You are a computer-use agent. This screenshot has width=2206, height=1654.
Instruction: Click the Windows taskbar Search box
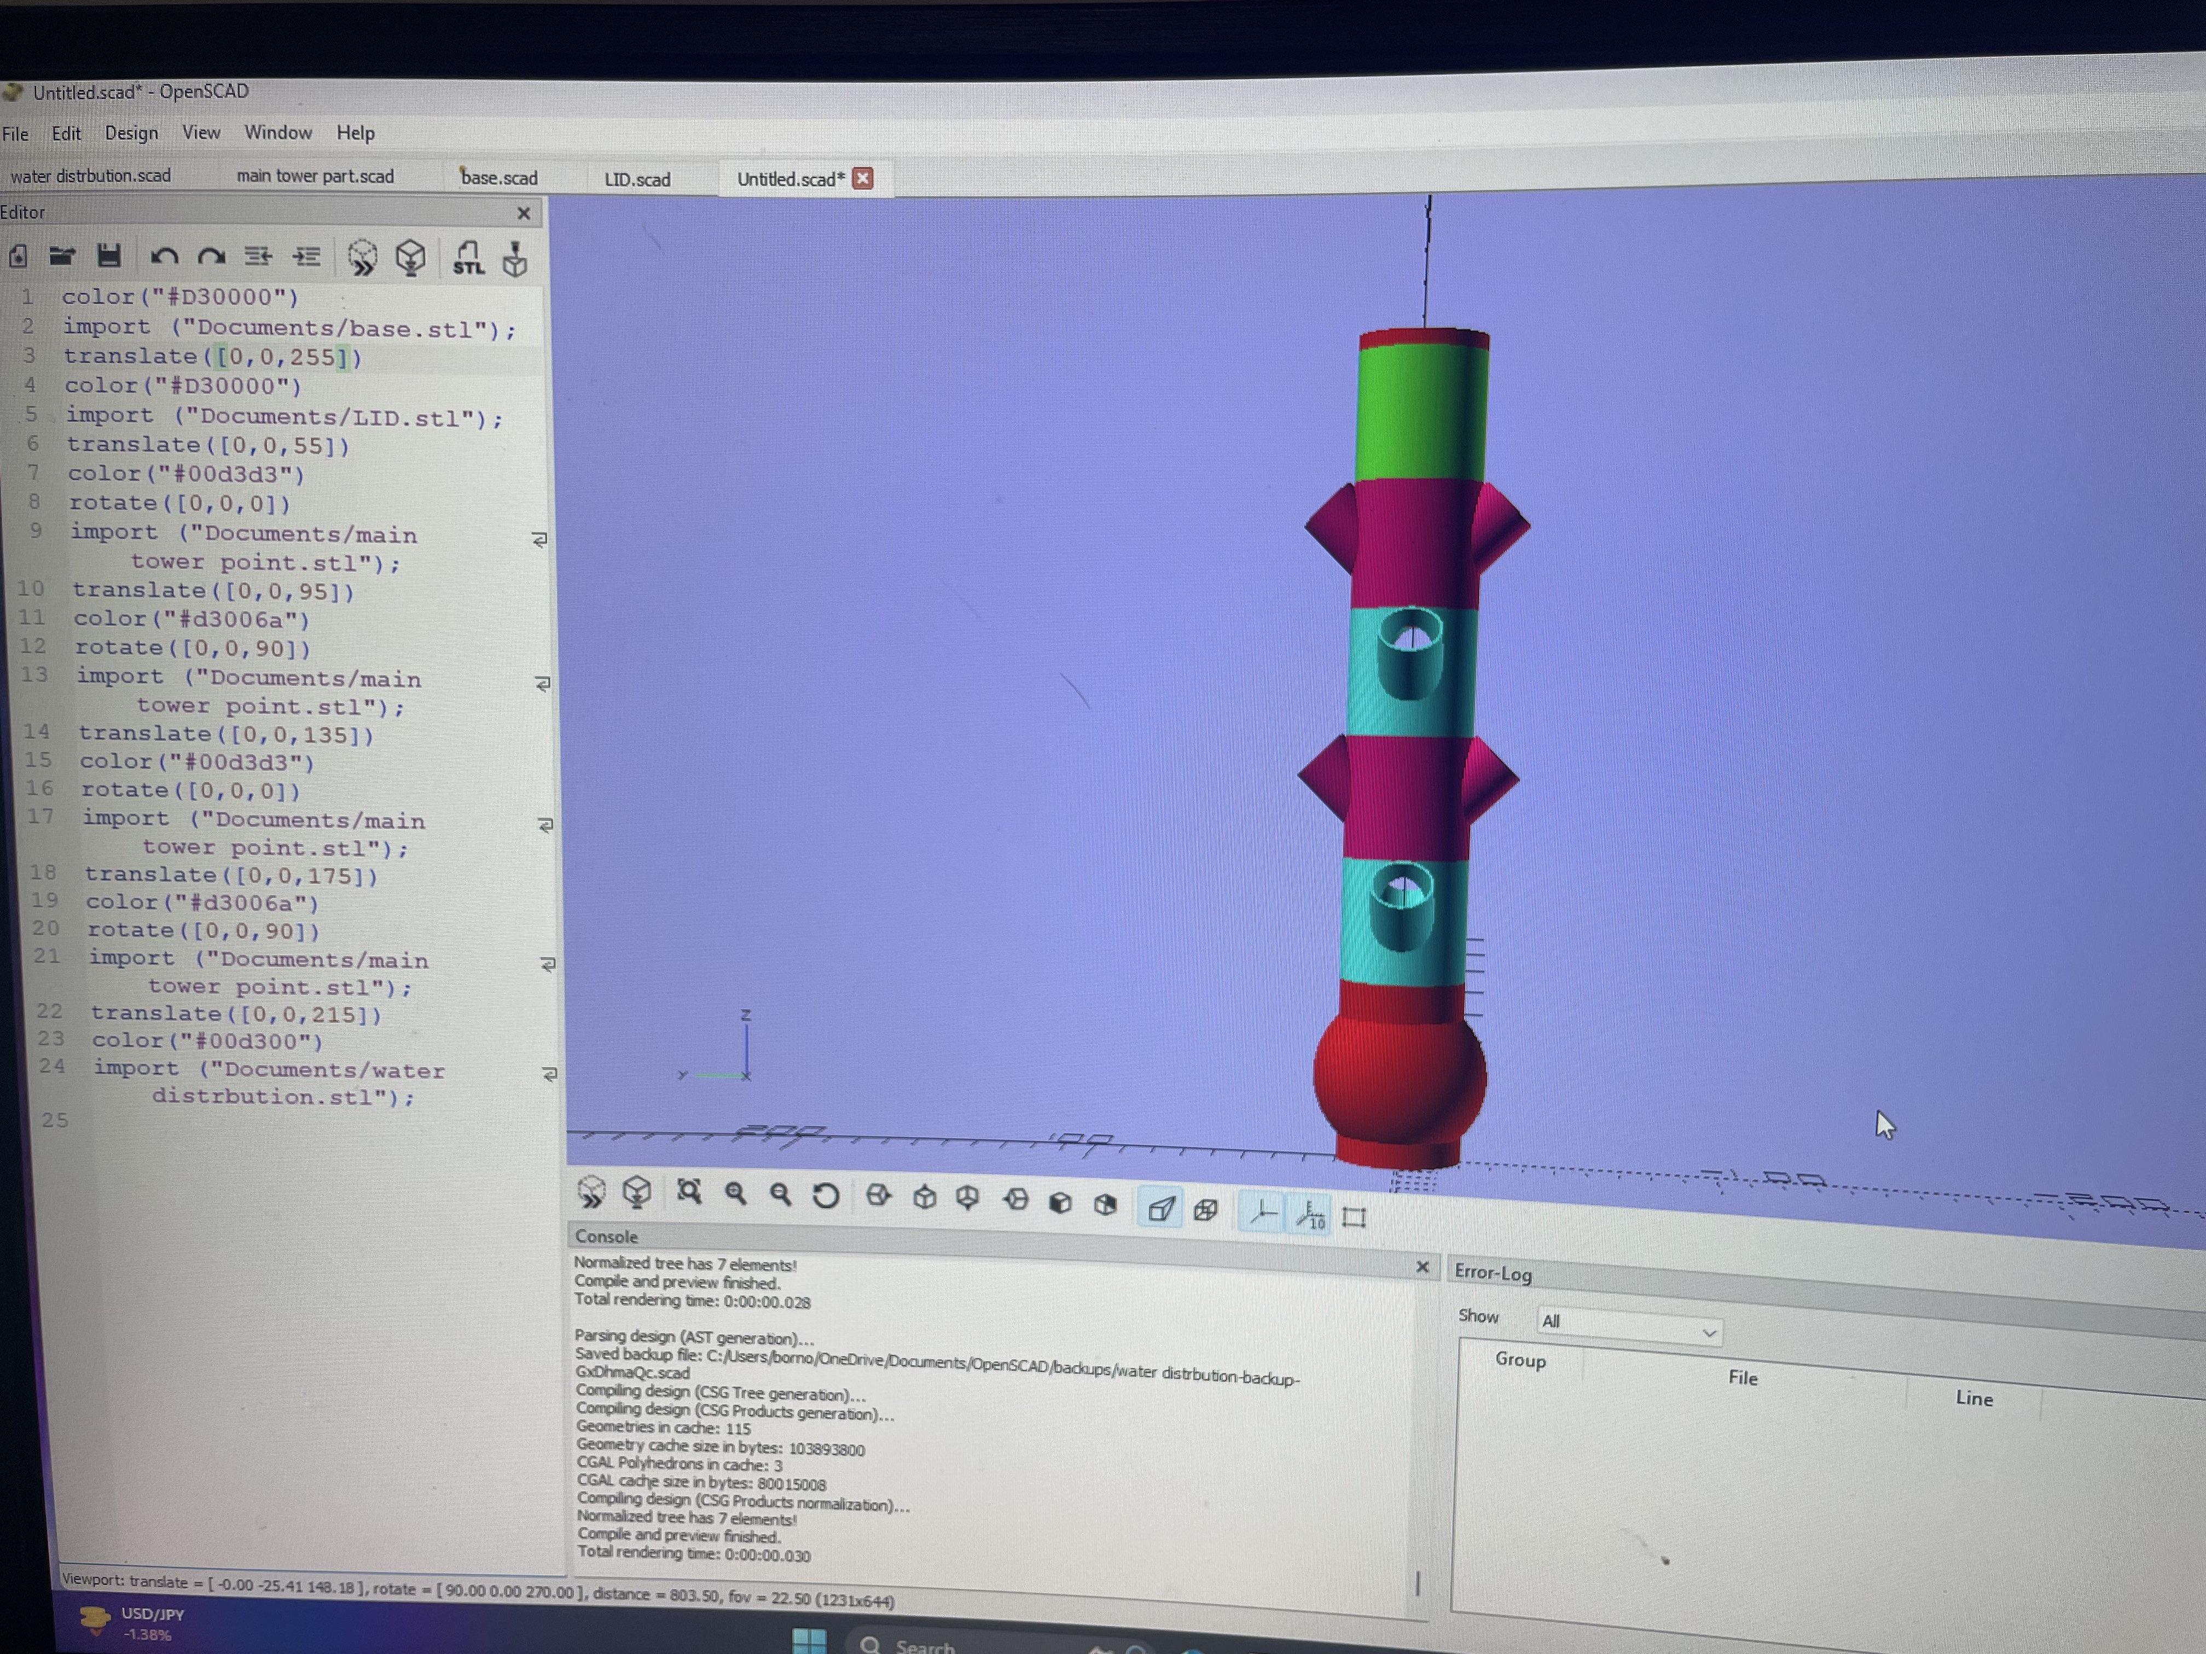click(x=924, y=1643)
